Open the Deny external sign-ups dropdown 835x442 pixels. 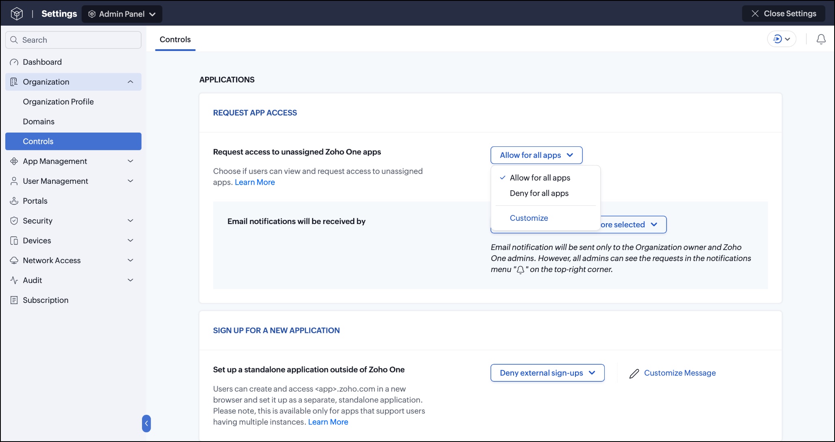tap(547, 373)
